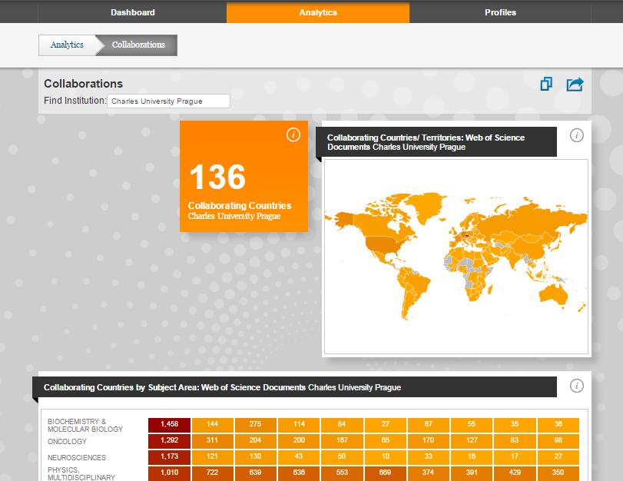Click the 350 heatmap cell

click(x=558, y=473)
